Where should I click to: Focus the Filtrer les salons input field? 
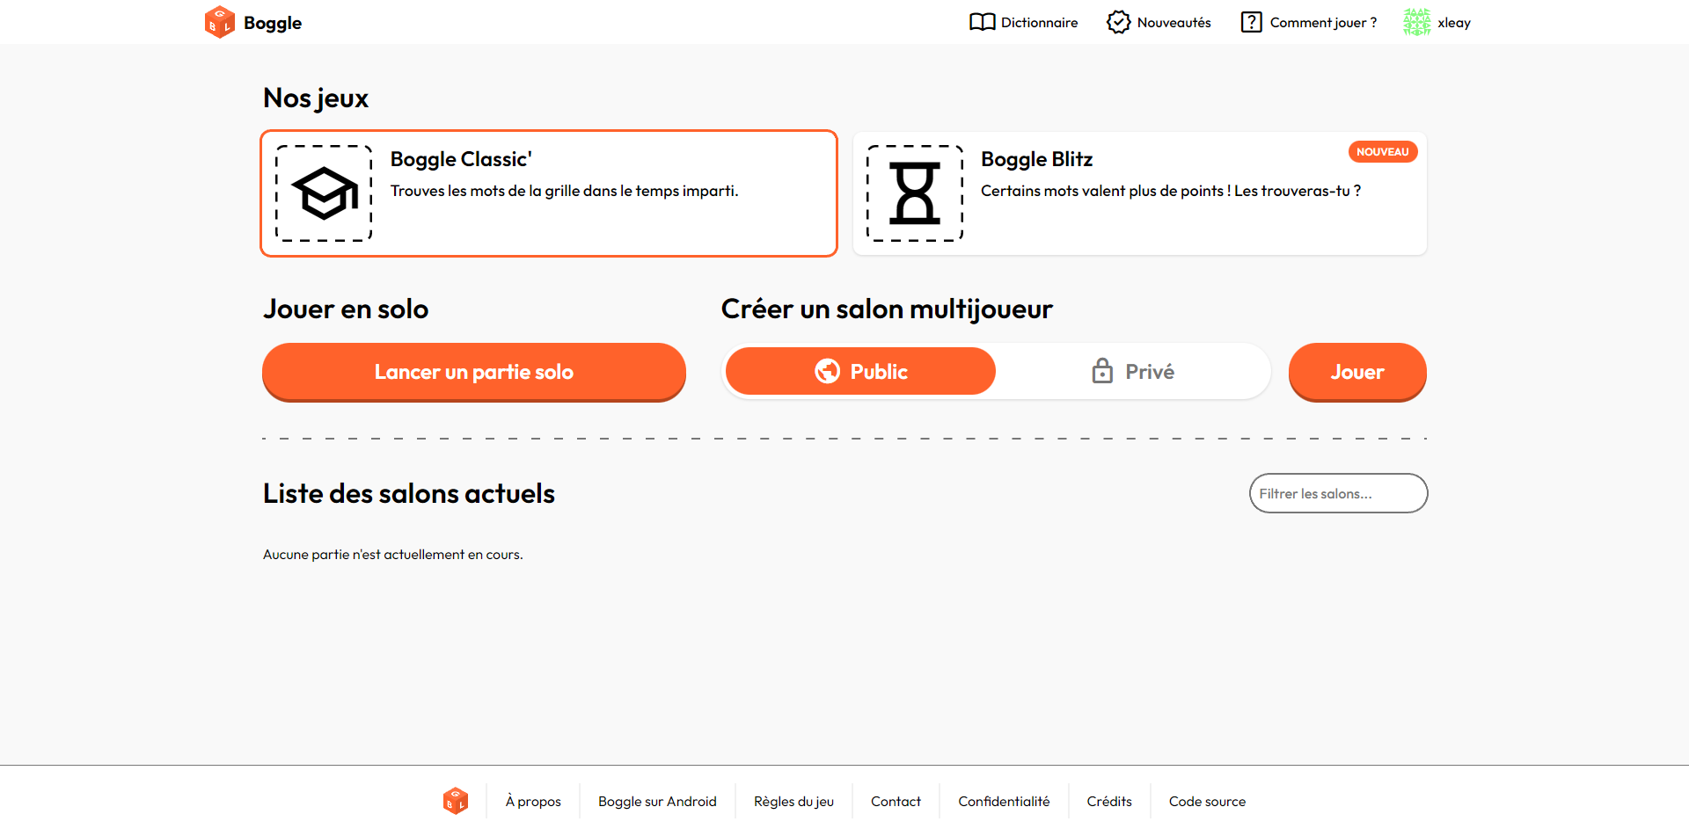[1338, 493]
